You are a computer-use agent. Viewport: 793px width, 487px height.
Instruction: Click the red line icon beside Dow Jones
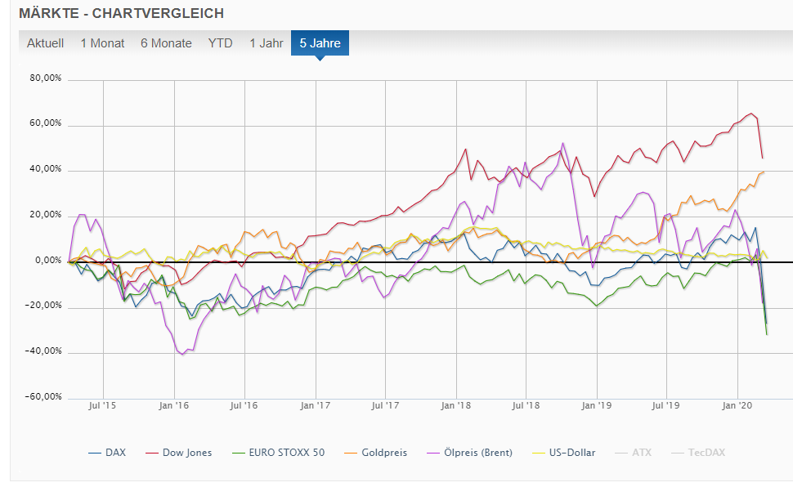click(x=152, y=452)
